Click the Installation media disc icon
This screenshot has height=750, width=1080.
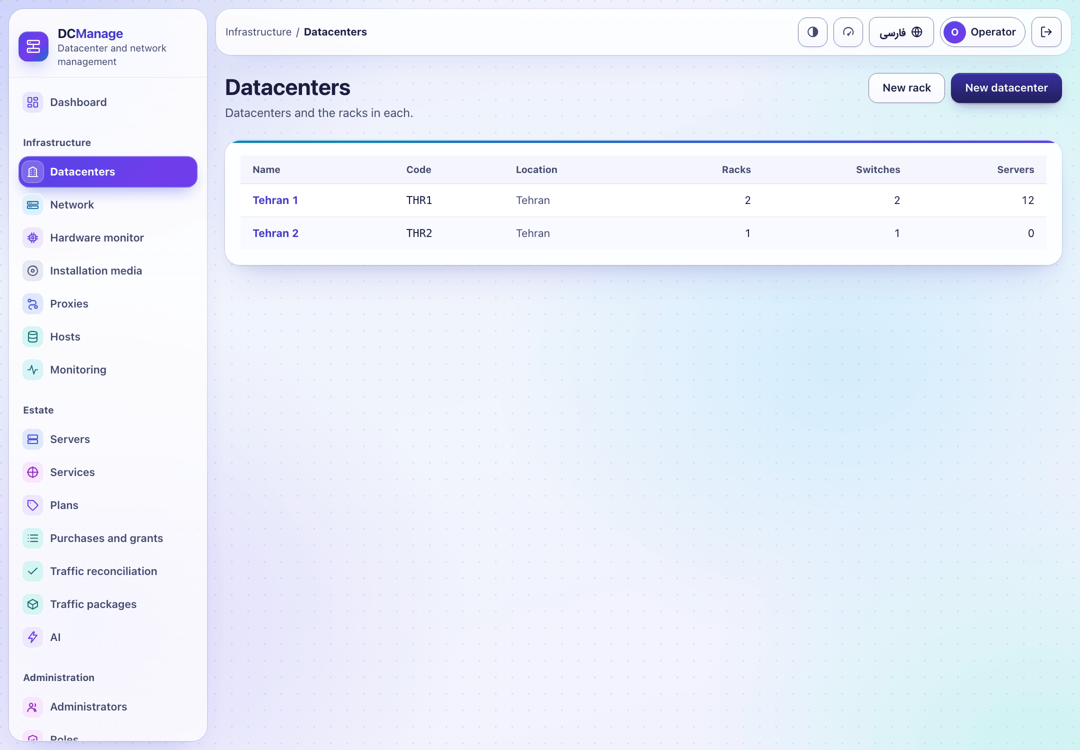pos(32,271)
